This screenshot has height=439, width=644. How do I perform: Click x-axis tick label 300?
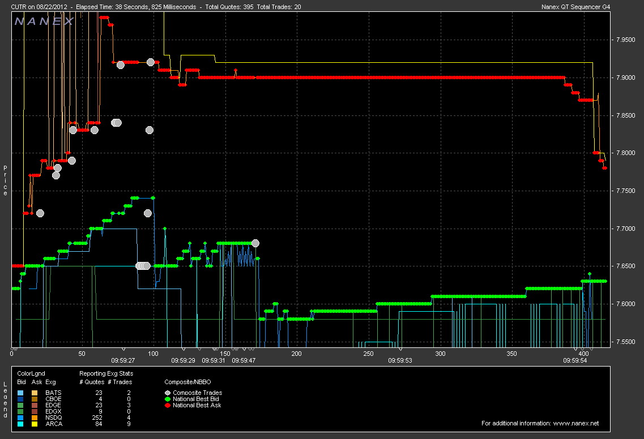pyautogui.click(x=440, y=354)
